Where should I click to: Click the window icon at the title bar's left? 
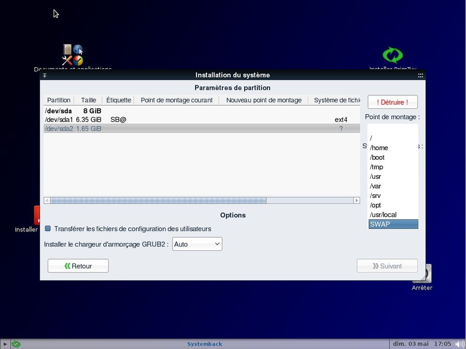pyautogui.click(x=45, y=75)
